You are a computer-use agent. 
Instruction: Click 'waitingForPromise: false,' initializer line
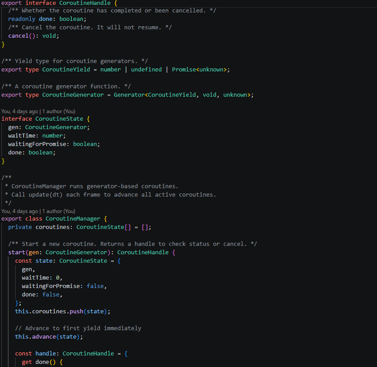click(64, 286)
